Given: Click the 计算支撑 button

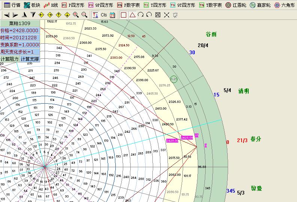Looking at the screenshot, I should (30, 59).
